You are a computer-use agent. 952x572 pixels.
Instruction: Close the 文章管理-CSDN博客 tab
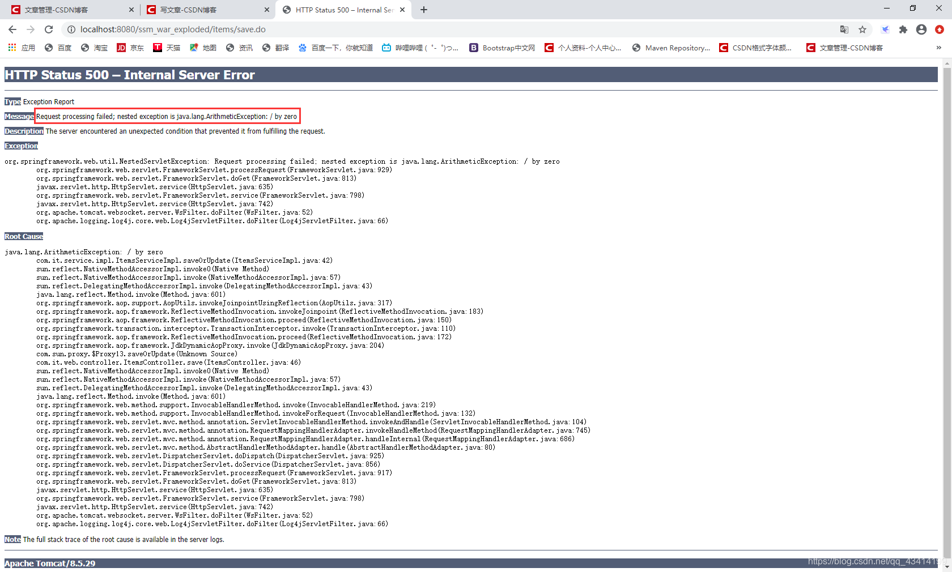131,10
